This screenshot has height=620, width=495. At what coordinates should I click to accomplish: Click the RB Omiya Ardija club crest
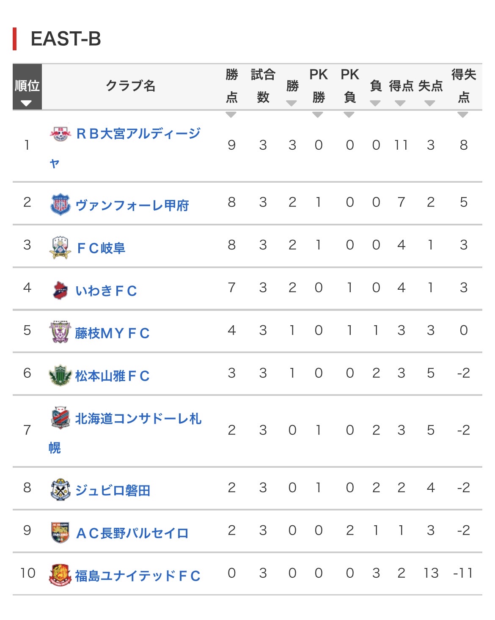point(60,134)
